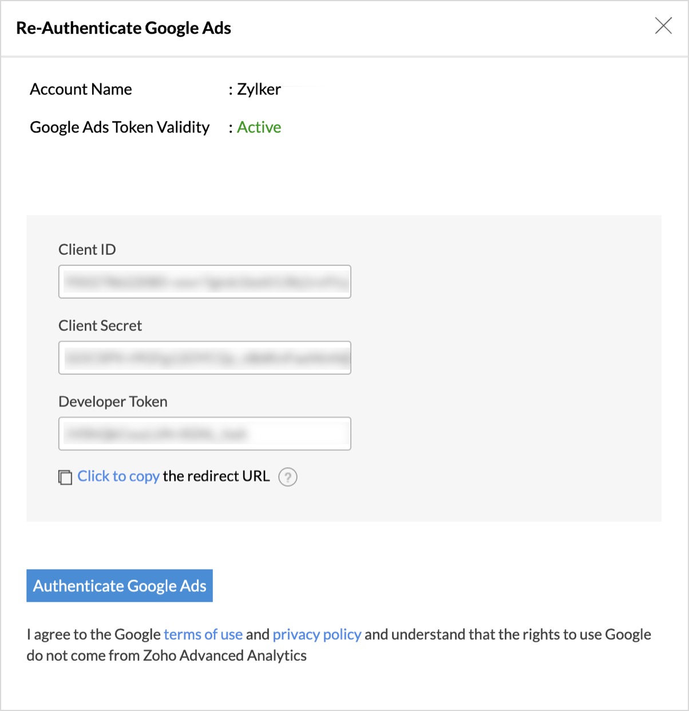Click the Authenticate Google Ads button
The width and height of the screenshot is (689, 711).
click(x=120, y=586)
